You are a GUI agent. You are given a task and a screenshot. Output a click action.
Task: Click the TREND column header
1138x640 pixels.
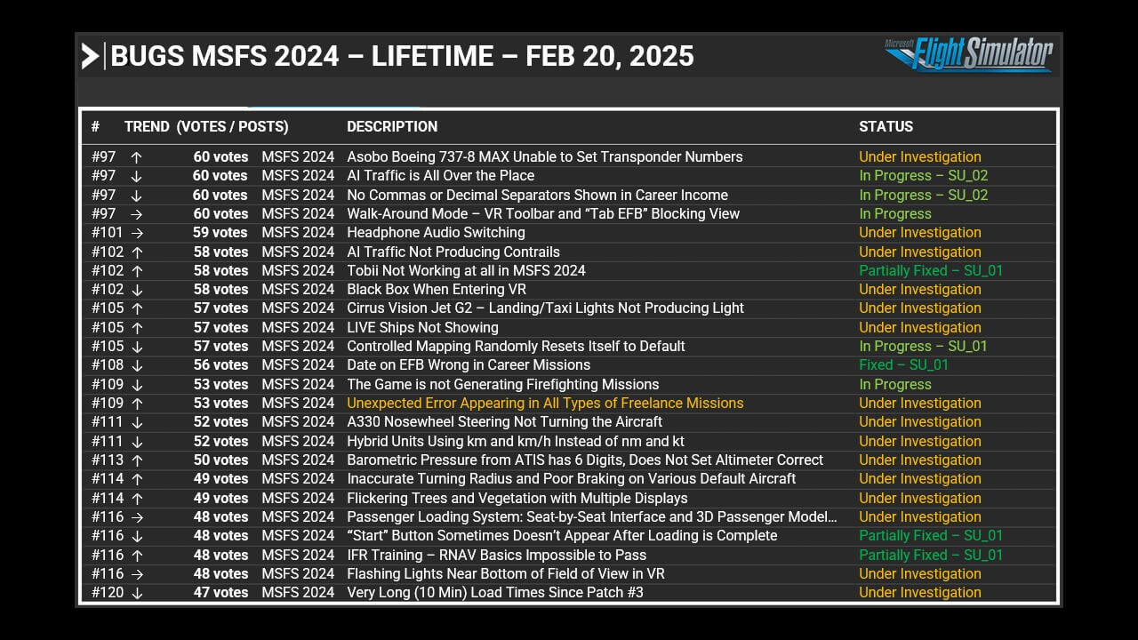pyautogui.click(x=147, y=126)
